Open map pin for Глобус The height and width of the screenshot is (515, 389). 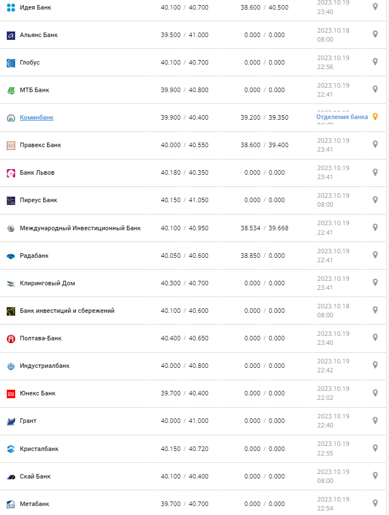click(x=376, y=62)
